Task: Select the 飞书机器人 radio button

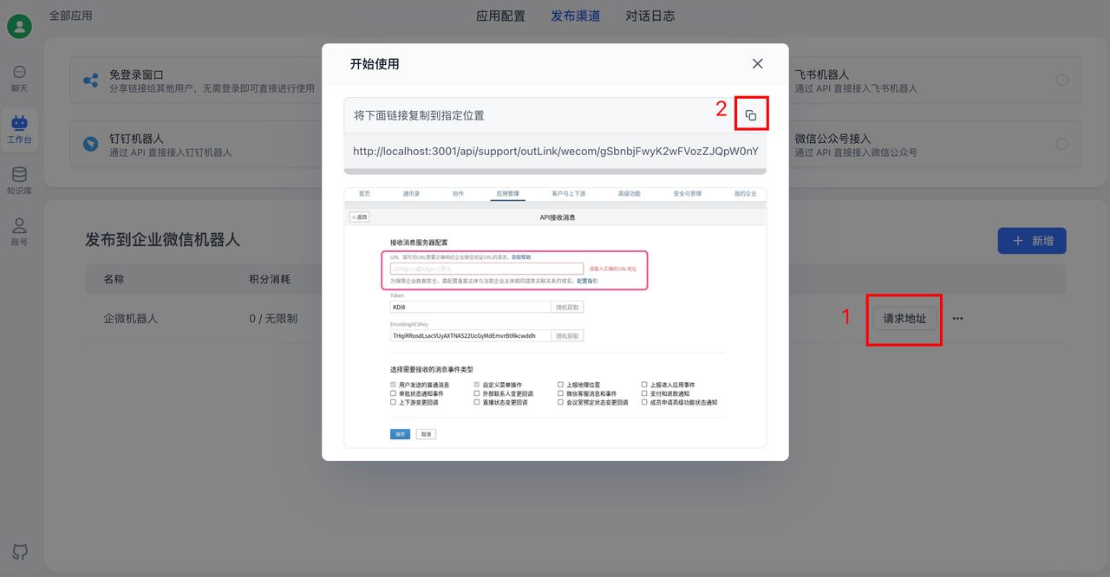Action: click(x=1061, y=80)
